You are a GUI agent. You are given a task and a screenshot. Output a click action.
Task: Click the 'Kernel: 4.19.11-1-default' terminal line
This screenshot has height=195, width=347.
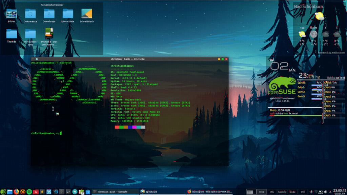pos(128,78)
